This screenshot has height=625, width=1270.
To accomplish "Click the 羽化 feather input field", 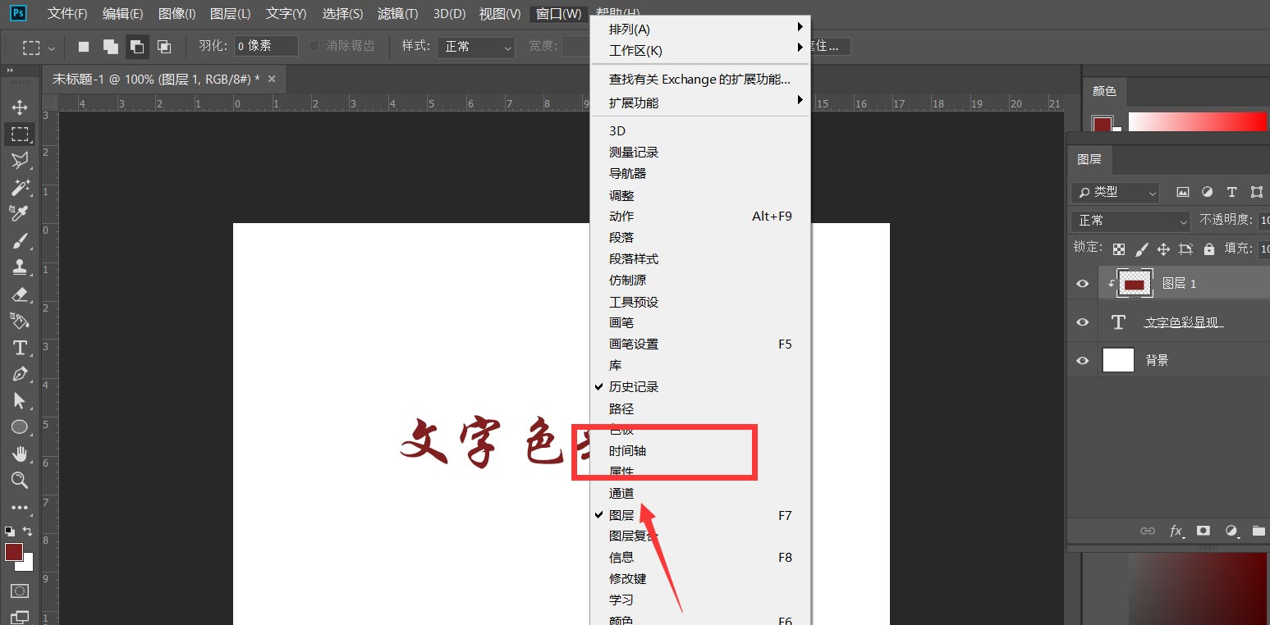I will [x=266, y=47].
